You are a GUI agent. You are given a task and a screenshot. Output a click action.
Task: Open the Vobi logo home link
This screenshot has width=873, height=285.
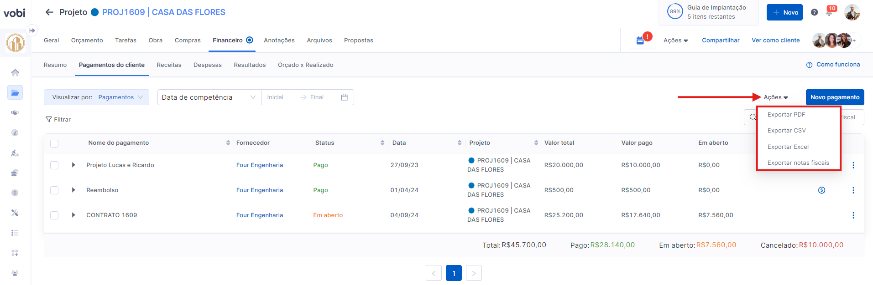pyautogui.click(x=15, y=13)
